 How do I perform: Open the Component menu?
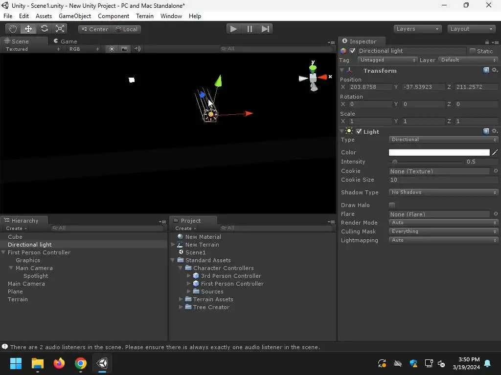(x=114, y=16)
